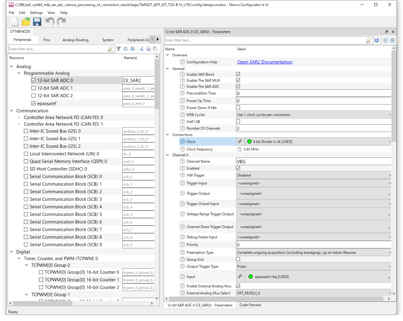The image size is (403, 321).
Task: Click the Number Of Channels value field
Action: [314, 128]
